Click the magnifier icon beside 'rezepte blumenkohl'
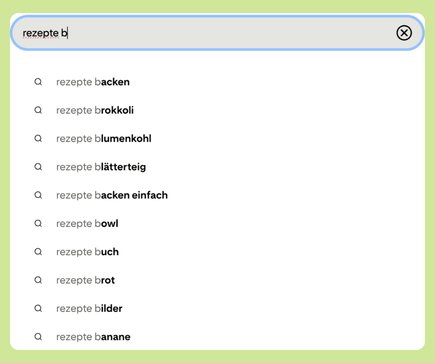435x363 pixels. (38, 138)
